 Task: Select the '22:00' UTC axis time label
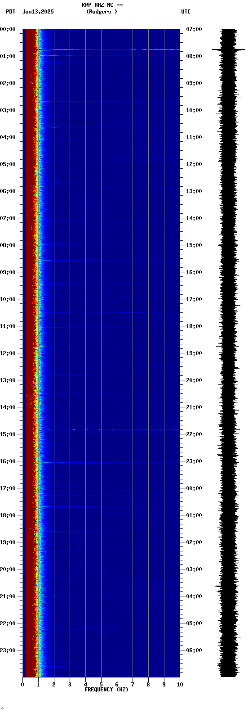pos(194,434)
